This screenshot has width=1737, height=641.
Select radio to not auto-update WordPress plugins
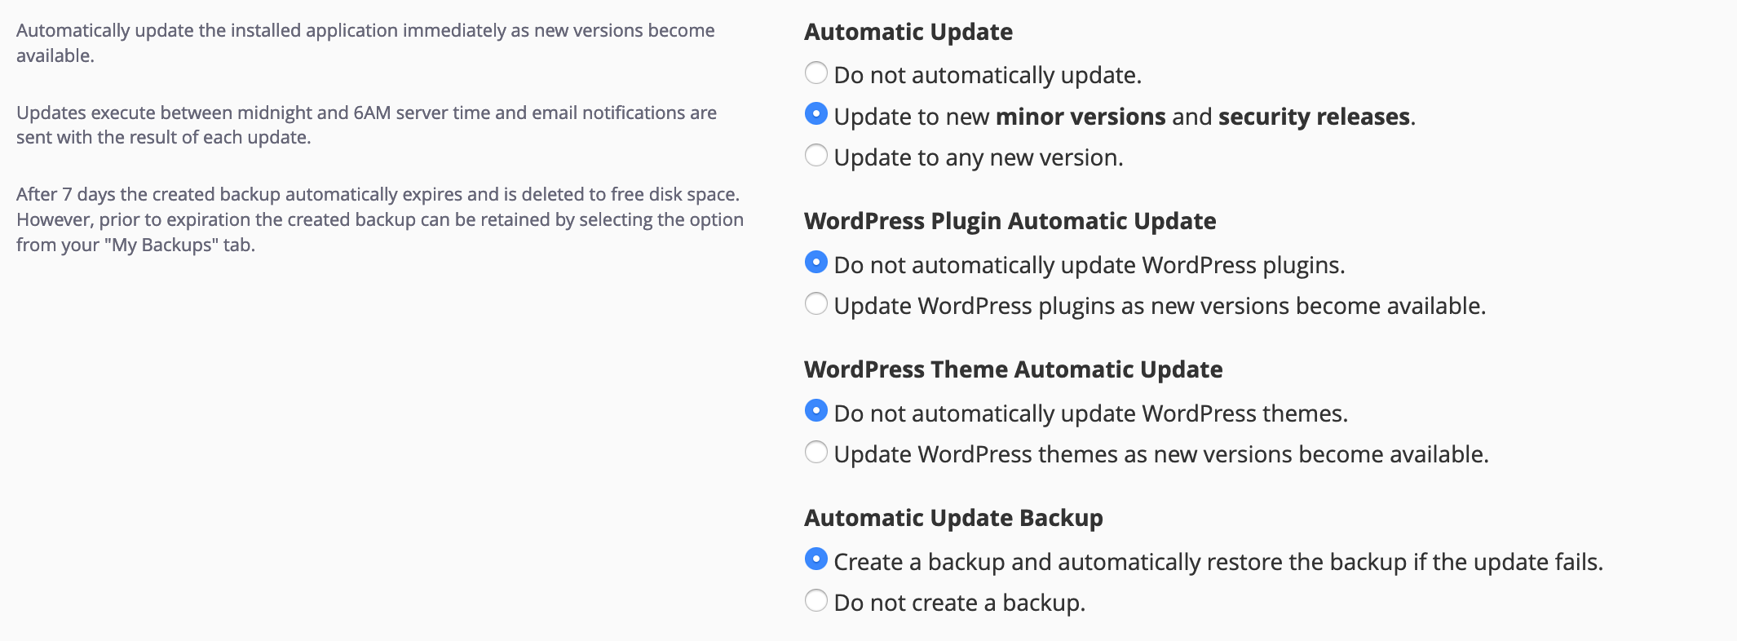[x=815, y=263]
